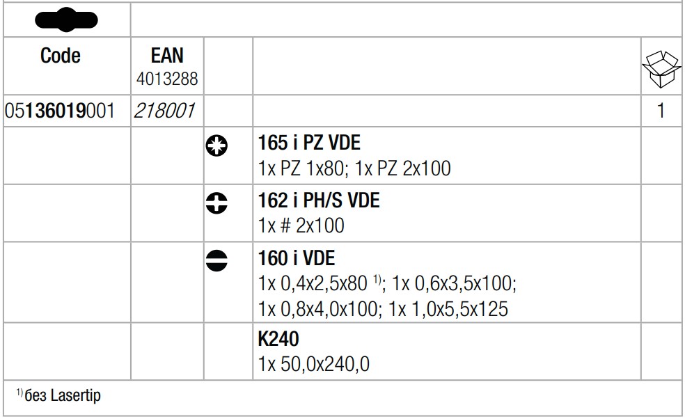Viewport: 685px width, 419px height.
Task: Click the packaging box icon
Action: pos(661,69)
